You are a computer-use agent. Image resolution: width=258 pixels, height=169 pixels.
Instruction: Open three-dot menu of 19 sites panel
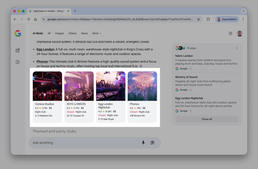237,48
